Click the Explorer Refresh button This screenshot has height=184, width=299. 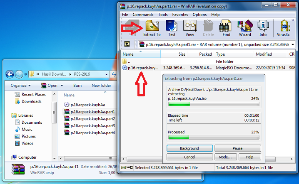[x=114, y=74]
